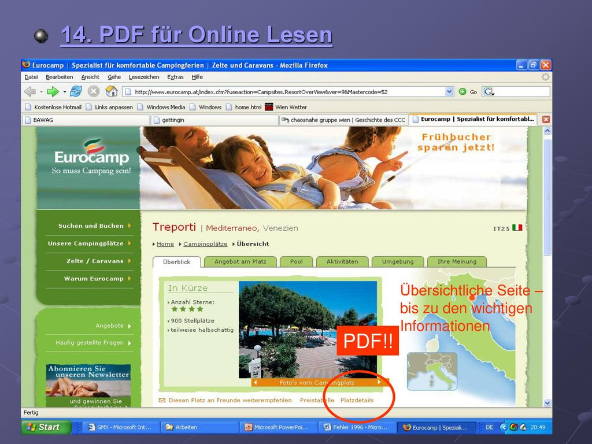Go to home page icon
592x444 pixels.
(112, 91)
